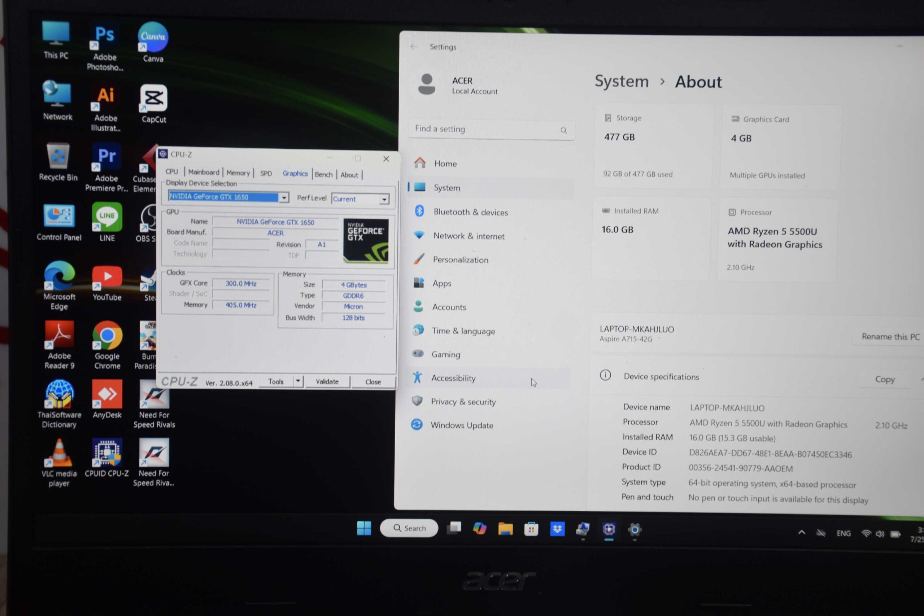924x616 pixels.
Task: Open Adobe Premiere Pro desktop shortcut
Action: tap(106, 168)
